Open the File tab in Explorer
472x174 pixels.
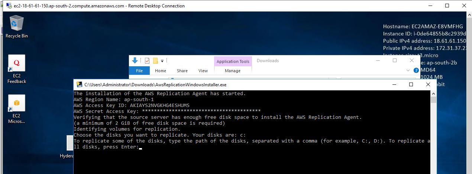139,71
